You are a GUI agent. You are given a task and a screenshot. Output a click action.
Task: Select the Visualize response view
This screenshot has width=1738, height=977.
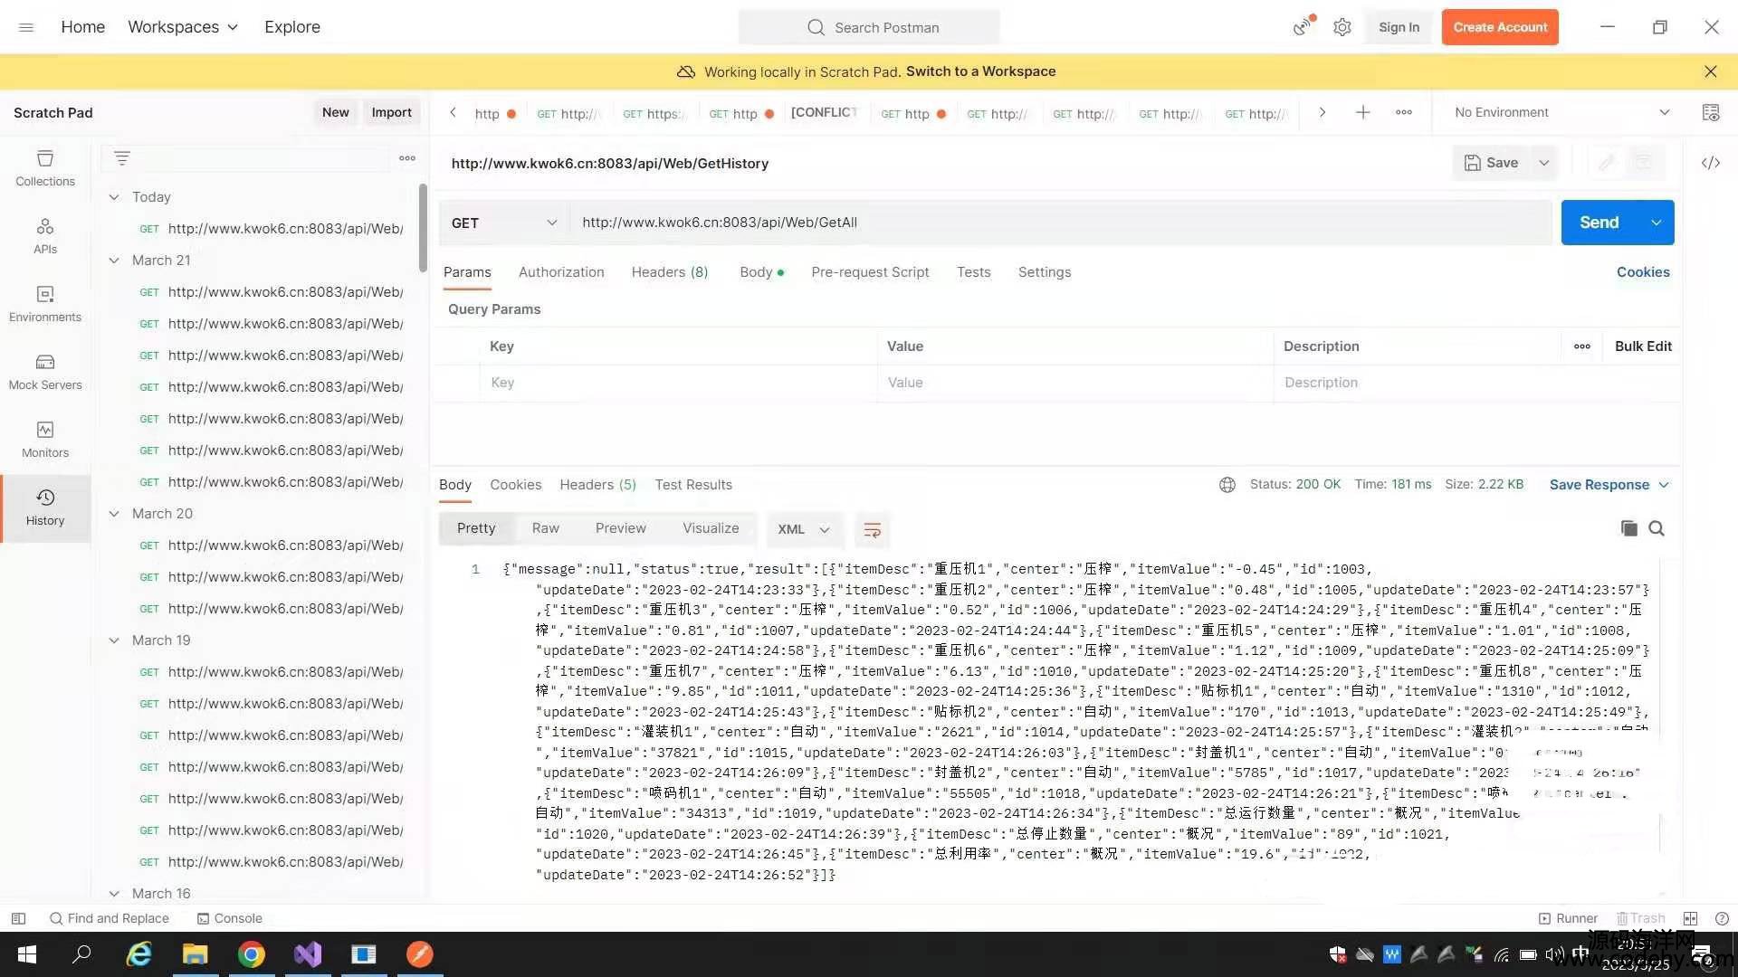point(711,528)
